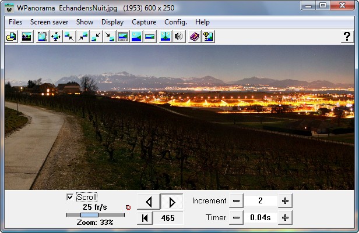The height and width of the screenshot is (233, 359).
Task: Open the Display menu
Action: [112, 22]
